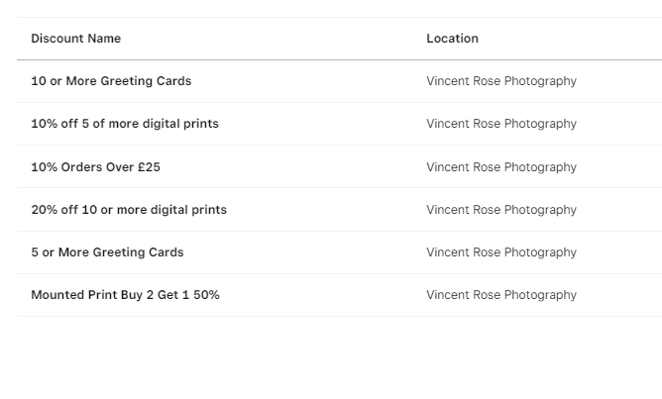Viewport: 662px width, 399px height.
Task: Open 10% off 5 of more digital prints
Action: click(125, 124)
